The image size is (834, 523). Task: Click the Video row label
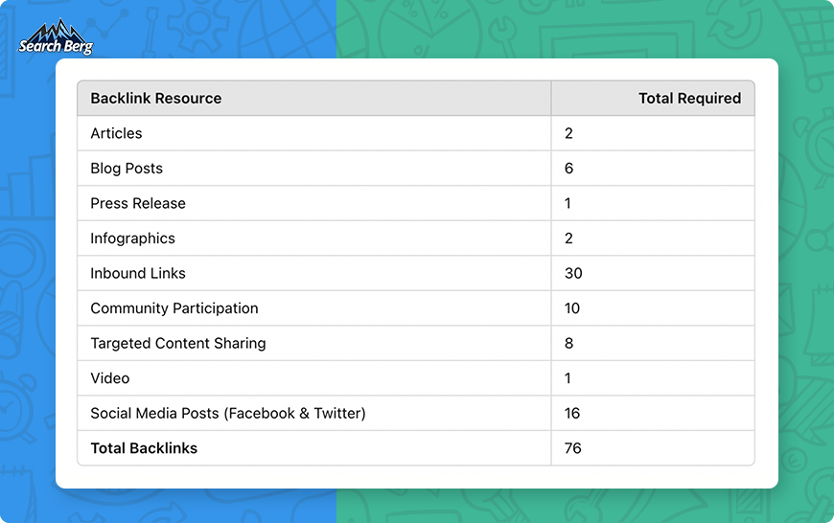pos(110,378)
